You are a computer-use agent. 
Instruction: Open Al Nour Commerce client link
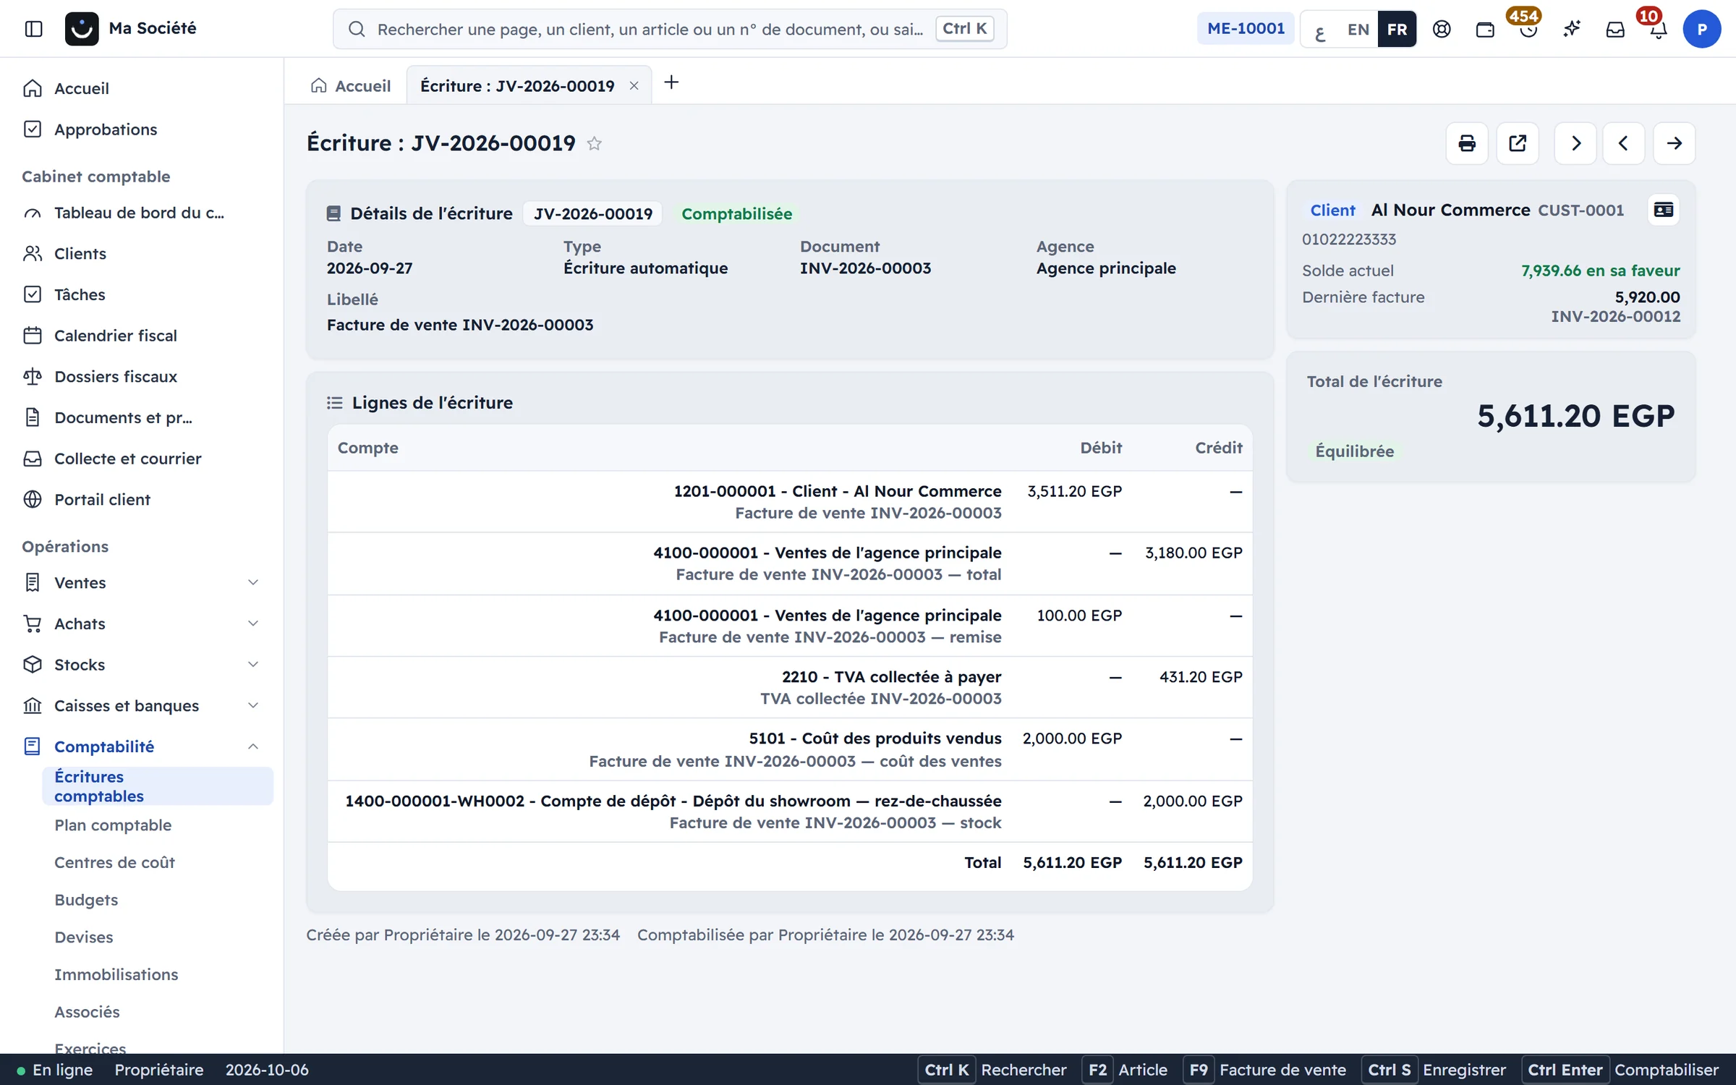1450,210
